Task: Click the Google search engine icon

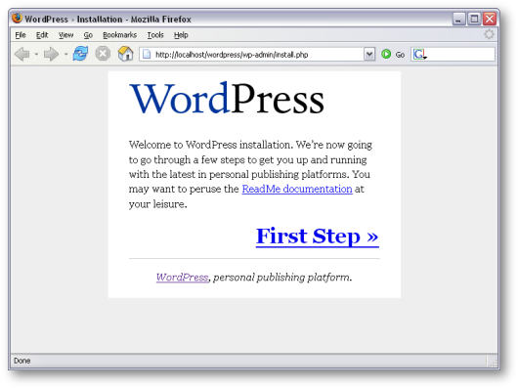Action: 419,54
